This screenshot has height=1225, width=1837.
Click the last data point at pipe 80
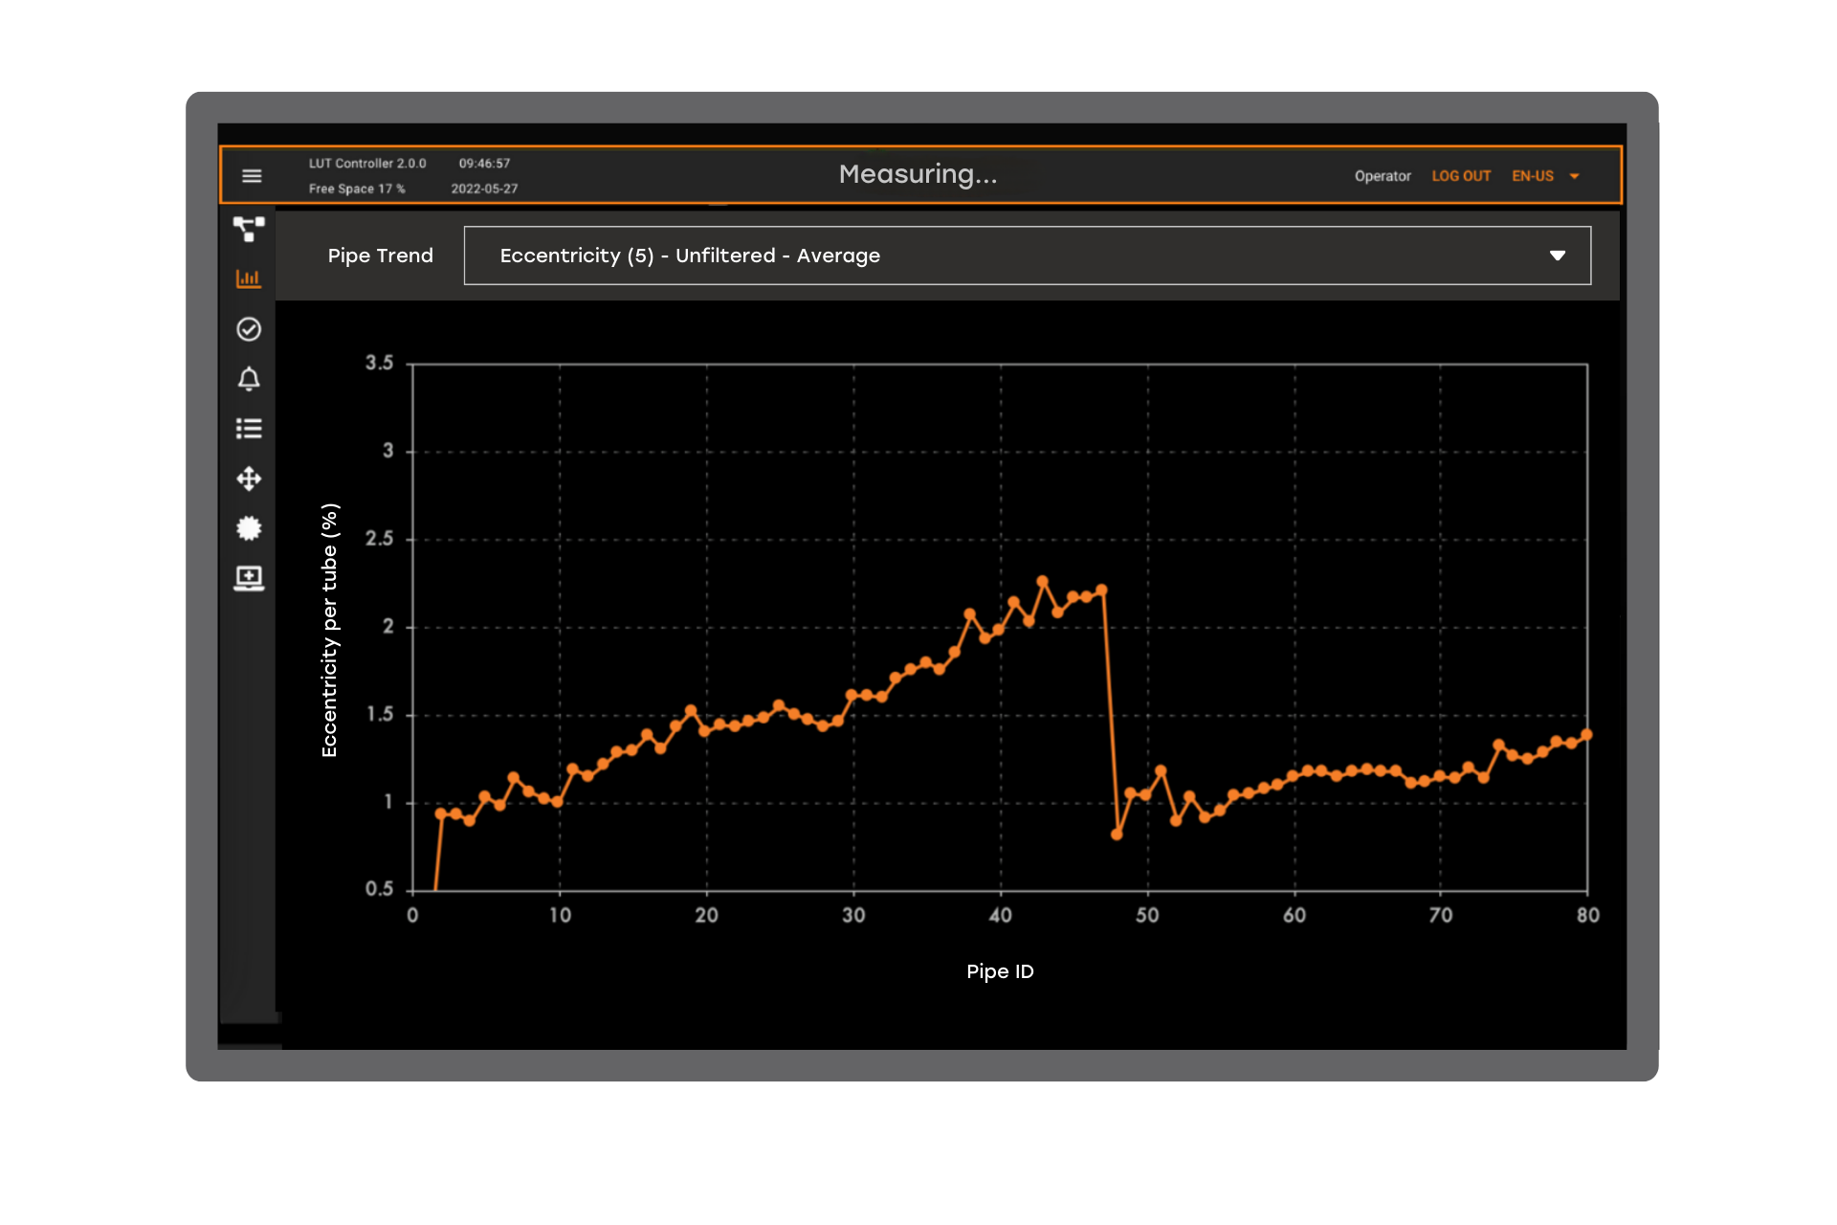[x=1586, y=735]
